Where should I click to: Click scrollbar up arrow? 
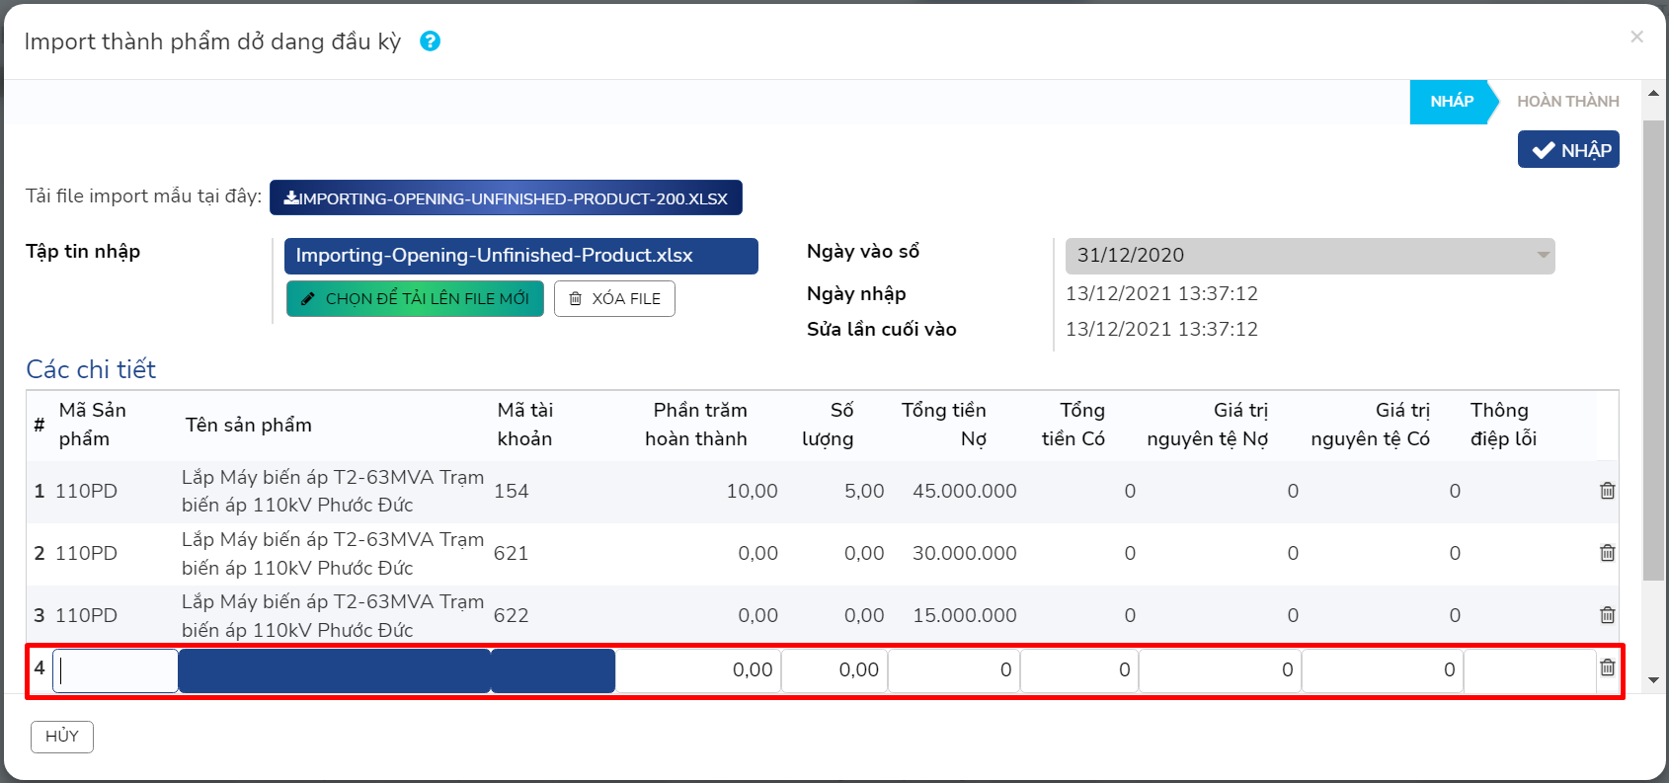point(1653,94)
